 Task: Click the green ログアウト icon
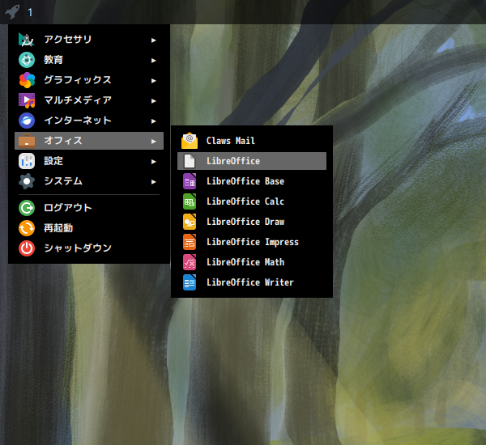(x=27, y=208)
